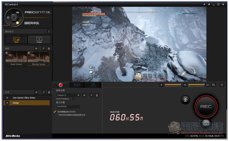Image resolution: width=229 pixels, height=141 pixels.
Task: Adjust the speaker volume slider
Action: tap(196, 84)
